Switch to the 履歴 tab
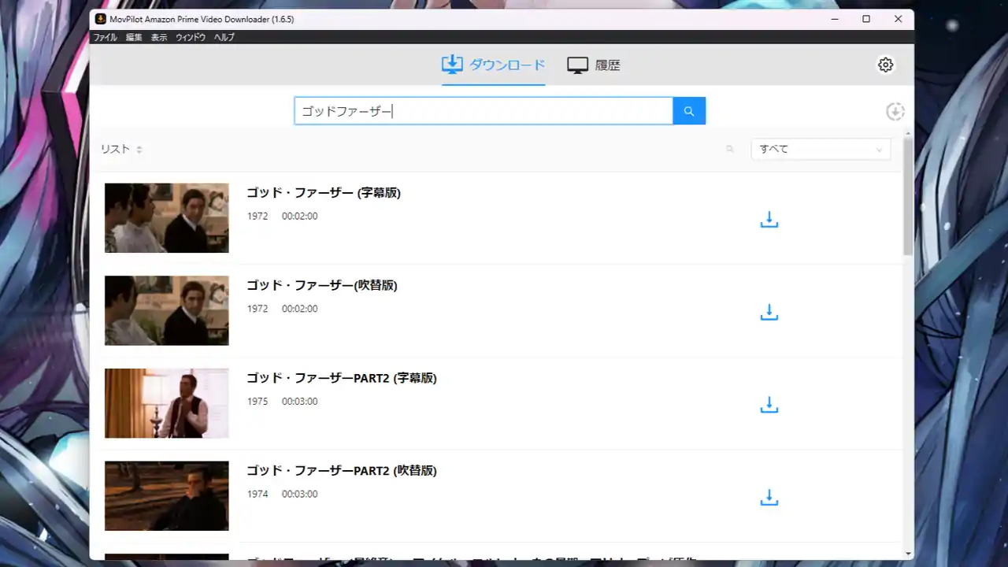This screenshot has width=1008, height=567. pyautogui.click(x=594, y=65)
